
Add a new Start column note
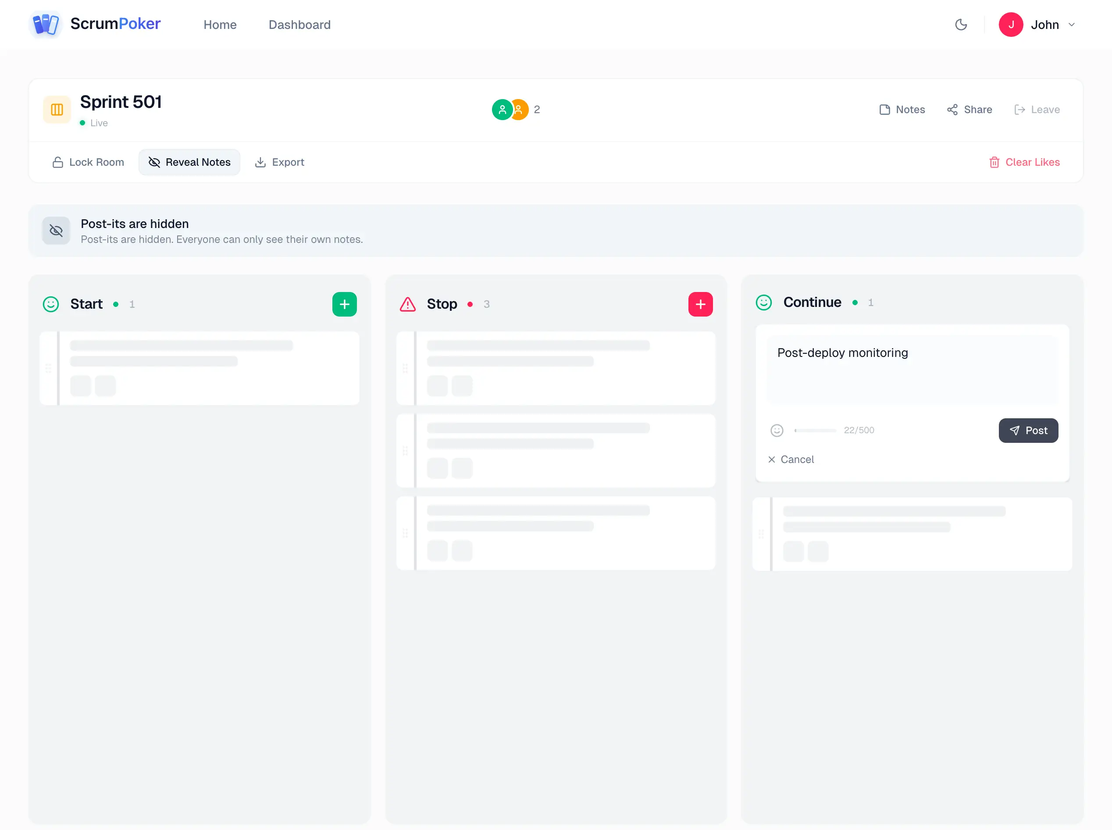pyautogui.click(x=344, y=304)
